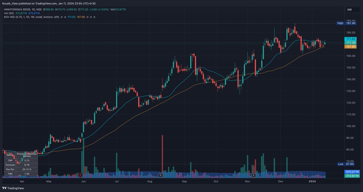Image resolution: width=363 pixels, height=192 pixels.
Task: Click the open value O169.95
Action: [49, 9]
